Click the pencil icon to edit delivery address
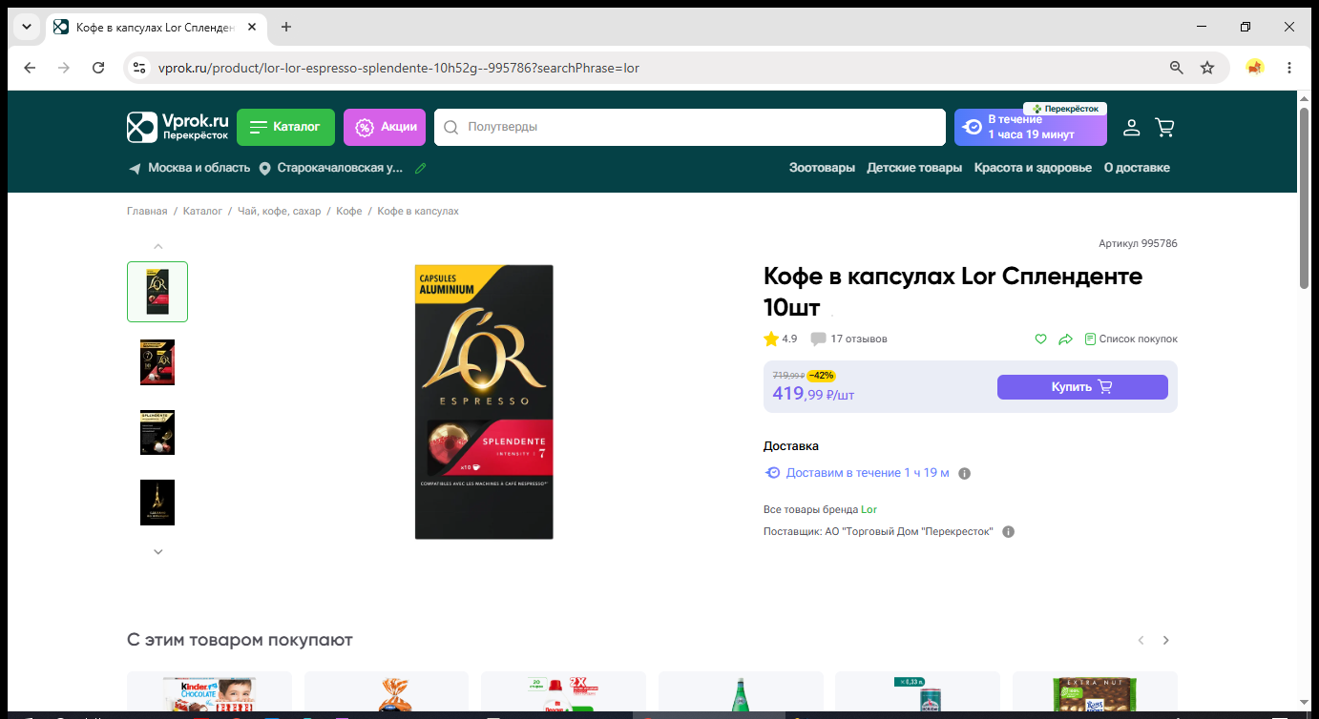Screen dimensions: 1319x719 (421, 168)
